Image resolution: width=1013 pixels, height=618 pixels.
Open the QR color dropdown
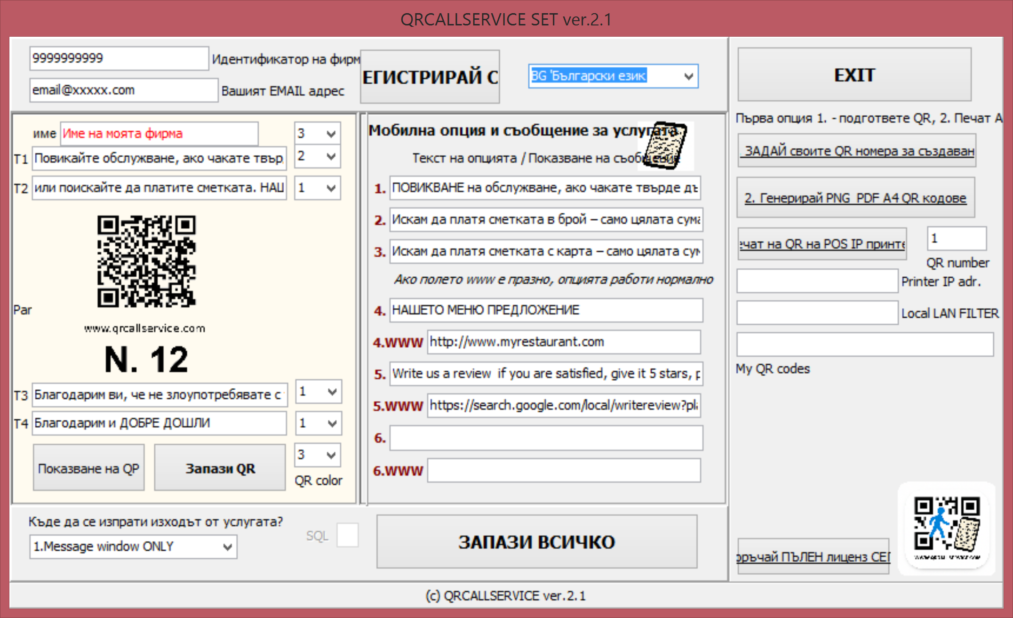point(317,455)
